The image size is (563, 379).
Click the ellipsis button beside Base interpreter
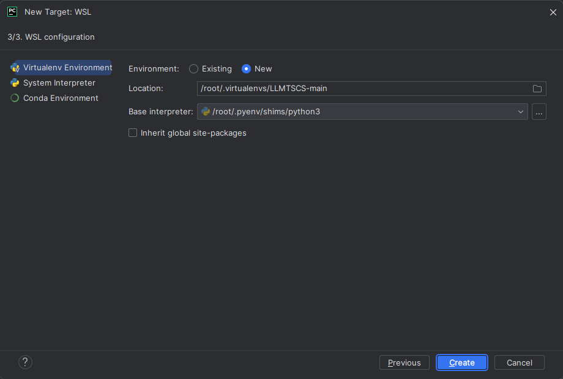click(539, 112)
